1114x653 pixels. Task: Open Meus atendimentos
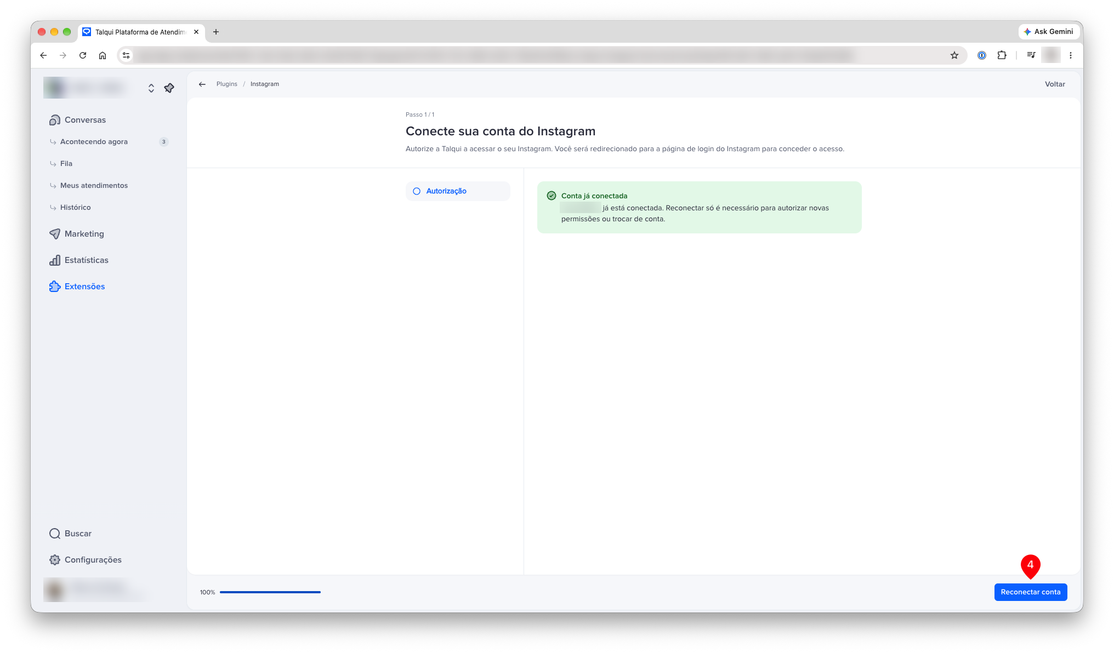point(94,185)
